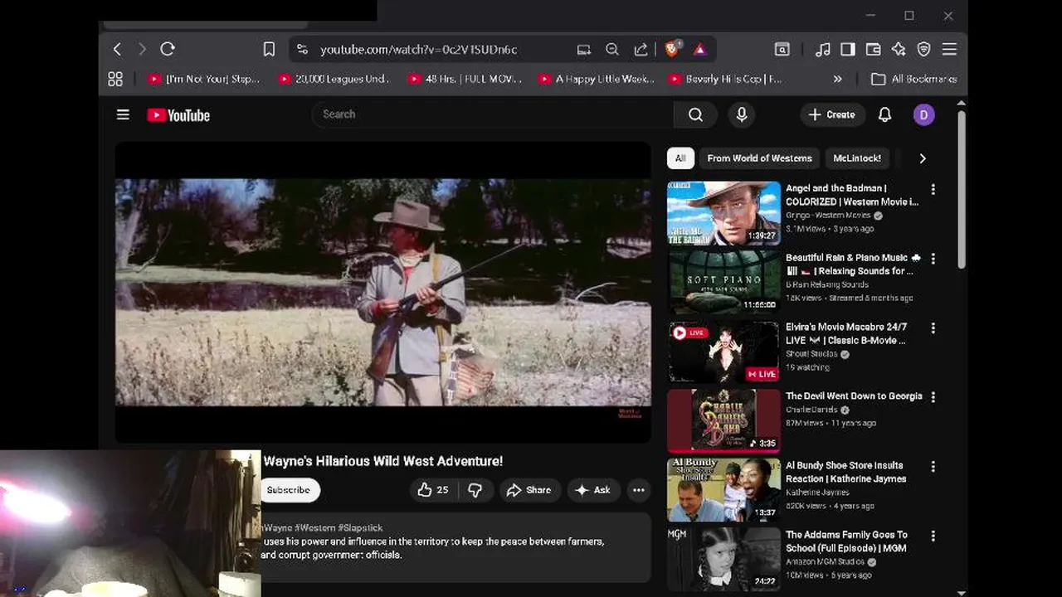1062x597 pixels.
Task: Open Brave Shields lion icon
Action: (x=672, y=49)
